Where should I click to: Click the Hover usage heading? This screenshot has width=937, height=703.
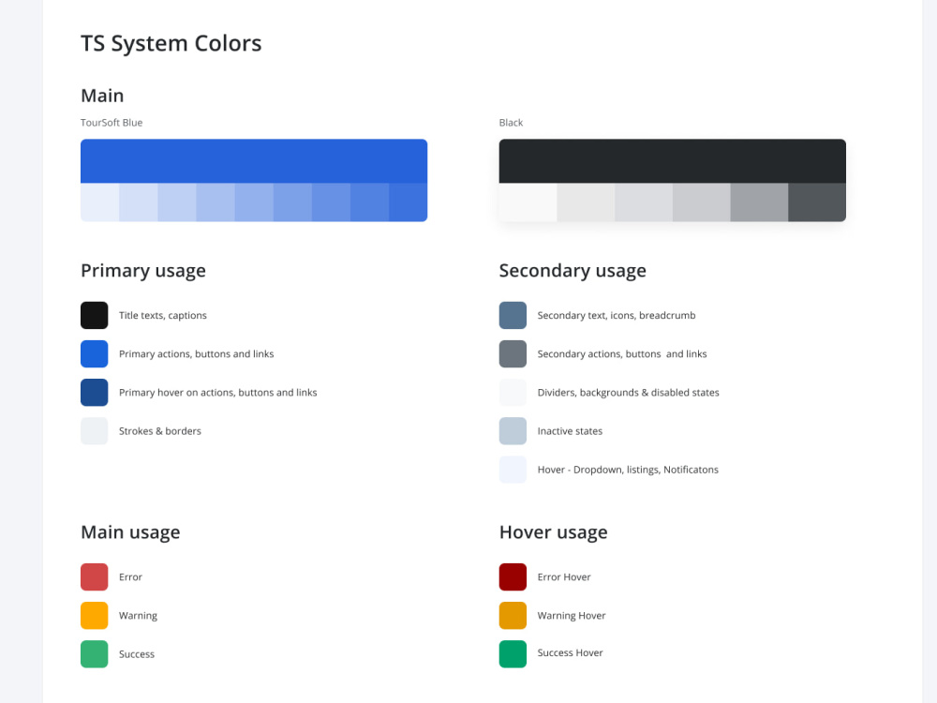coord(554,532)
